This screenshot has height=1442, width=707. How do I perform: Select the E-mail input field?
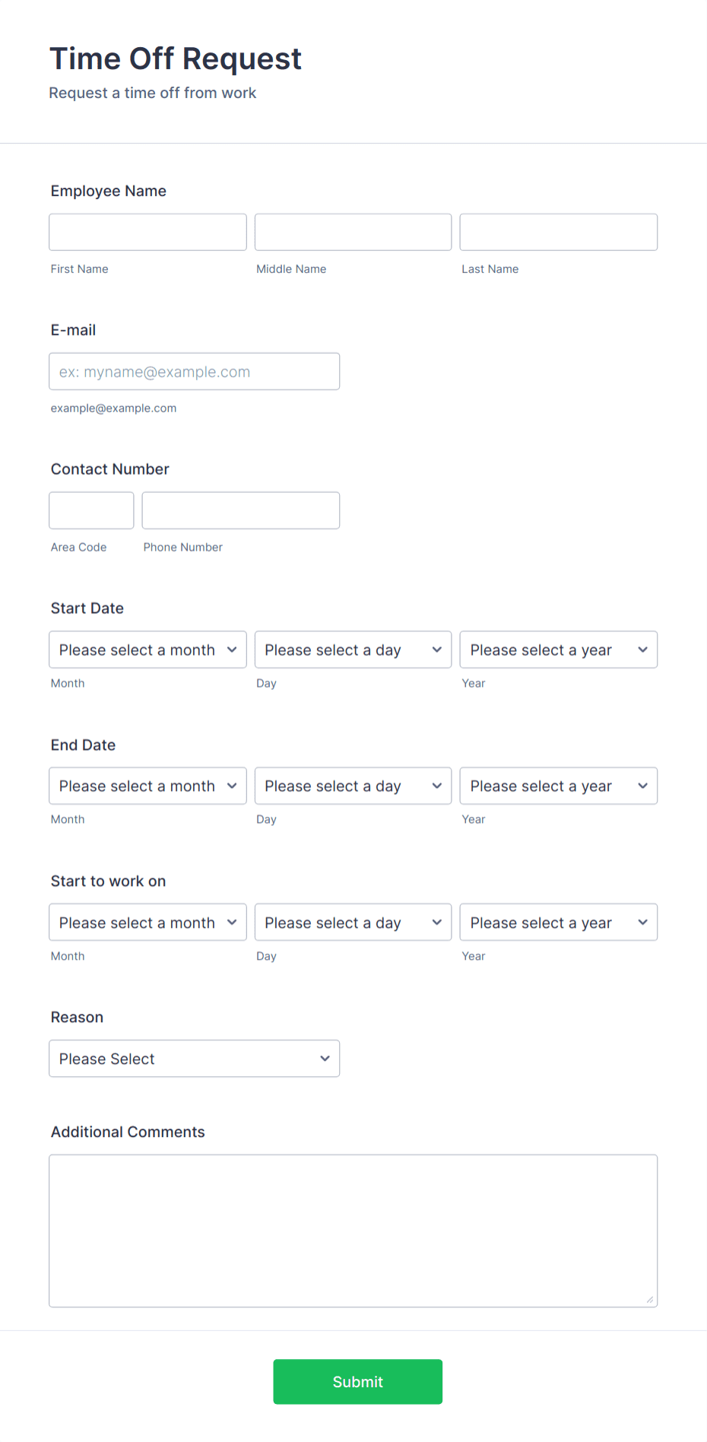194,371
